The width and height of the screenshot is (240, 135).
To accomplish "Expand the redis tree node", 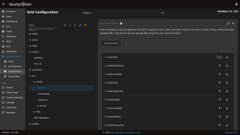I will coord(30,46).
